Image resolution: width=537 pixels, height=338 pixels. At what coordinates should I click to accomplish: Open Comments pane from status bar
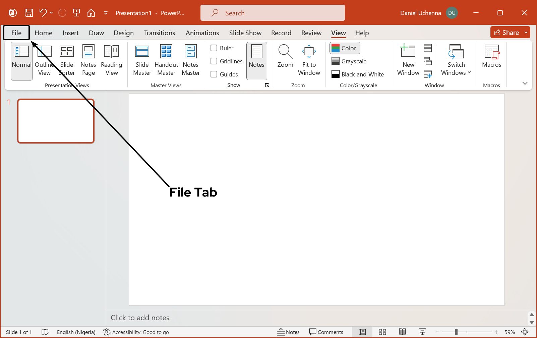(326, 332)
